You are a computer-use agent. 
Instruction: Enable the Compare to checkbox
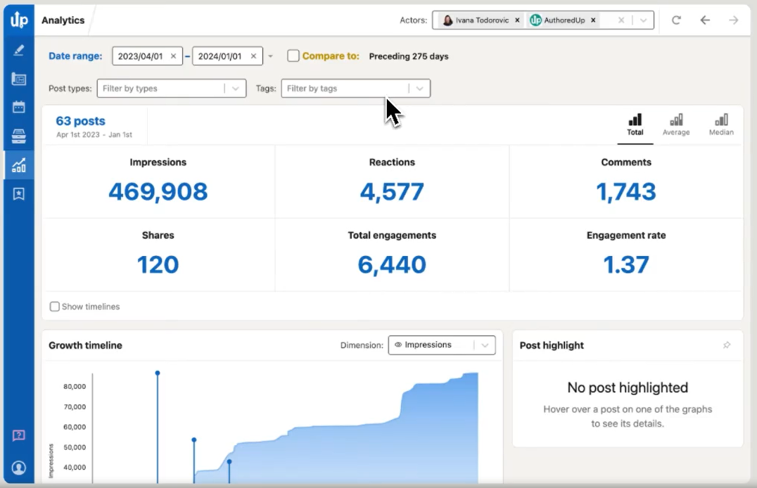pyautogui.click(x=293, y=56)
